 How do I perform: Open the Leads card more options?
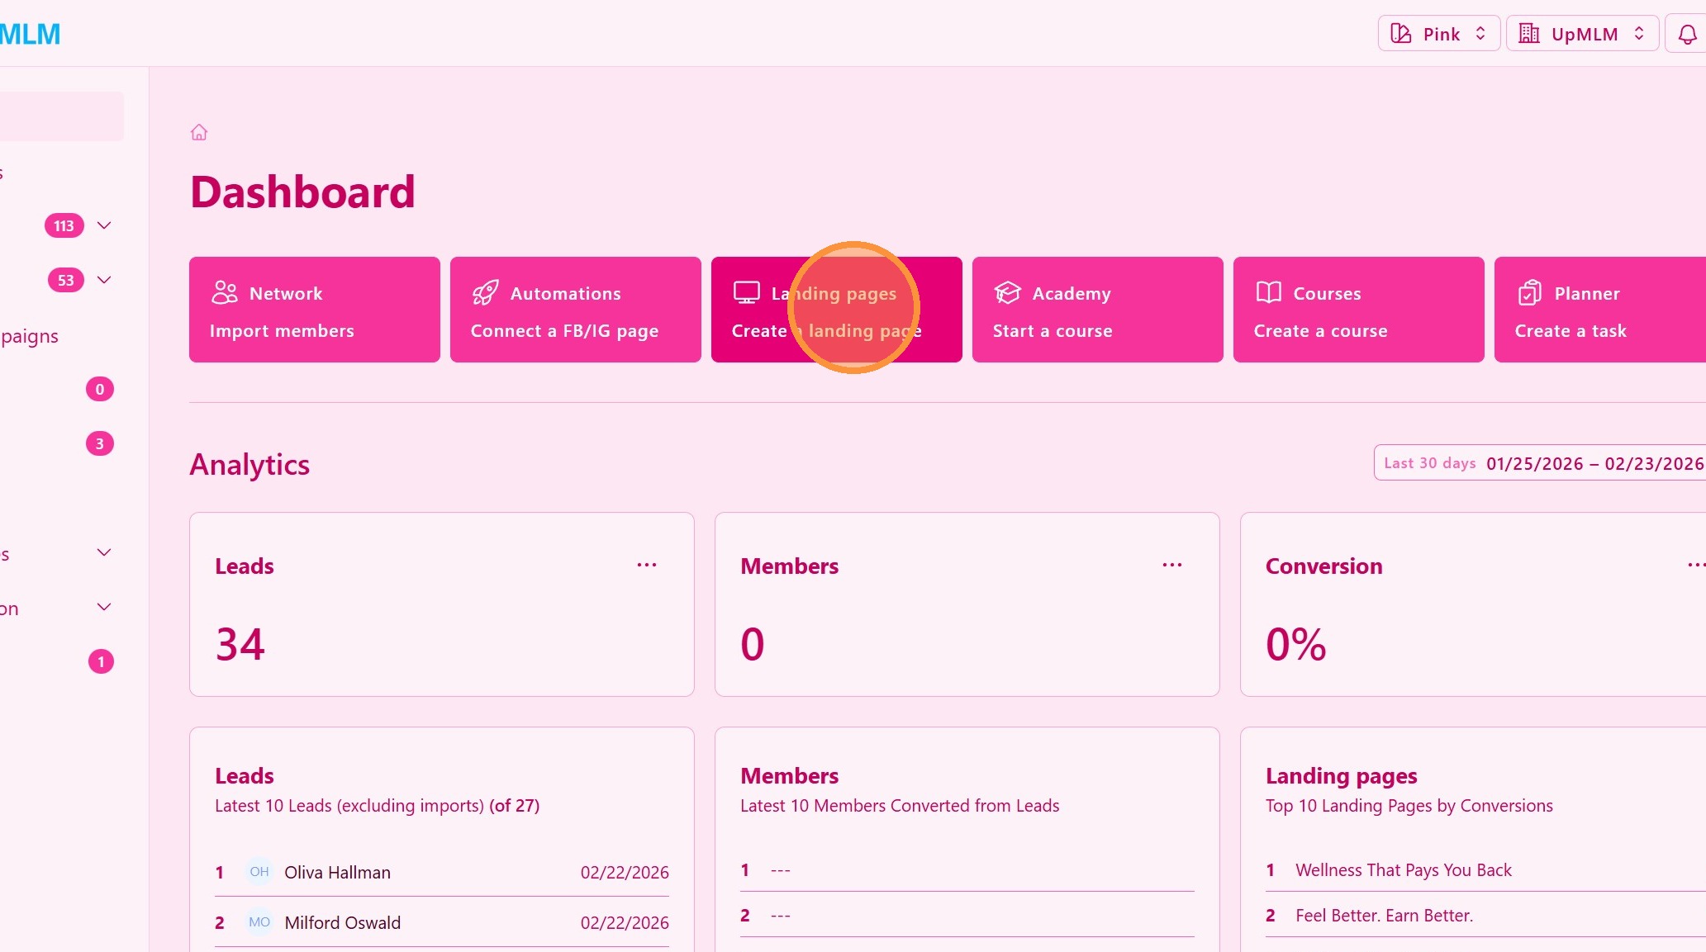647,565
